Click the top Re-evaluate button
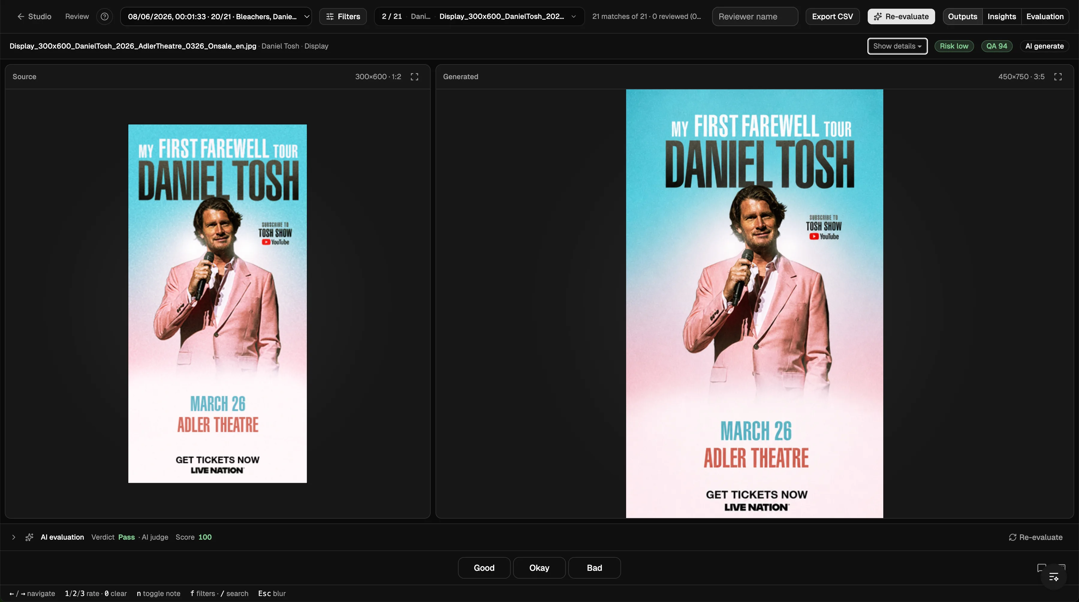1079x602 pixels. [x=901, y=16]
